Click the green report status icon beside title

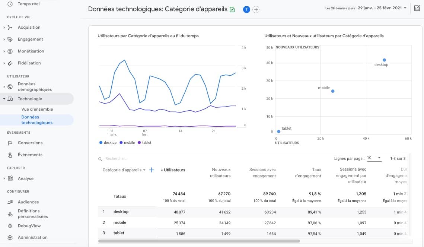232,9
